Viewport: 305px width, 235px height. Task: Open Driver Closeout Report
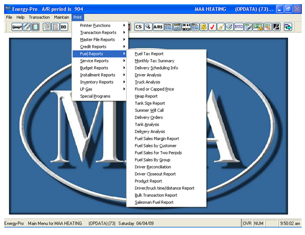click(x=166, y=174)
